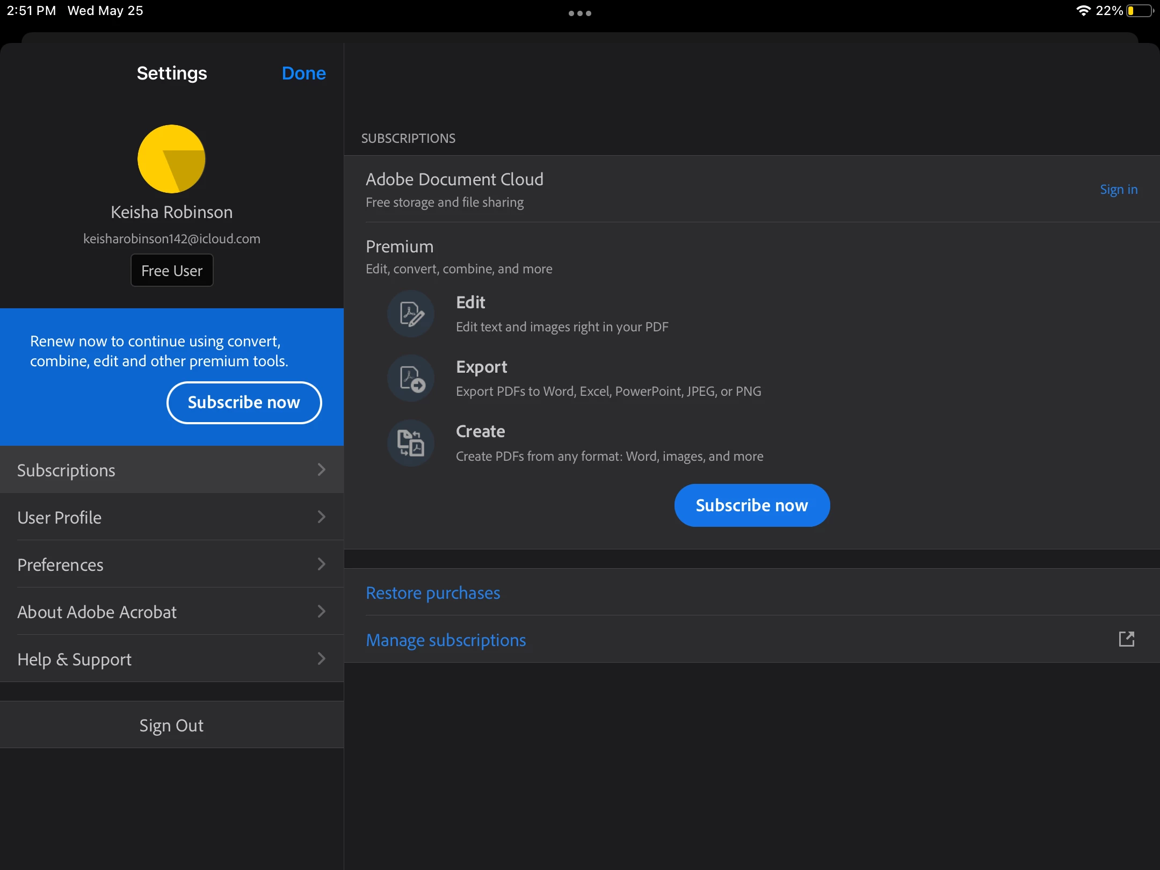1160x870 pixels.
Task: Tap Sign Out
Action: tap(171, 725)
